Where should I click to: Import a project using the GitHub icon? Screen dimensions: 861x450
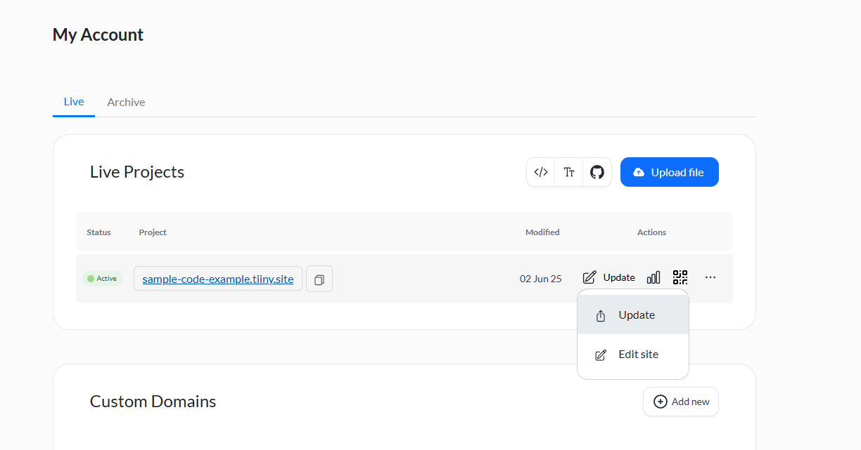click(597, 172)
